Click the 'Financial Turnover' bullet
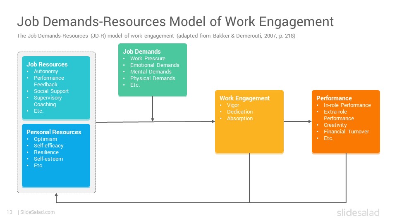 click(347, 131)
